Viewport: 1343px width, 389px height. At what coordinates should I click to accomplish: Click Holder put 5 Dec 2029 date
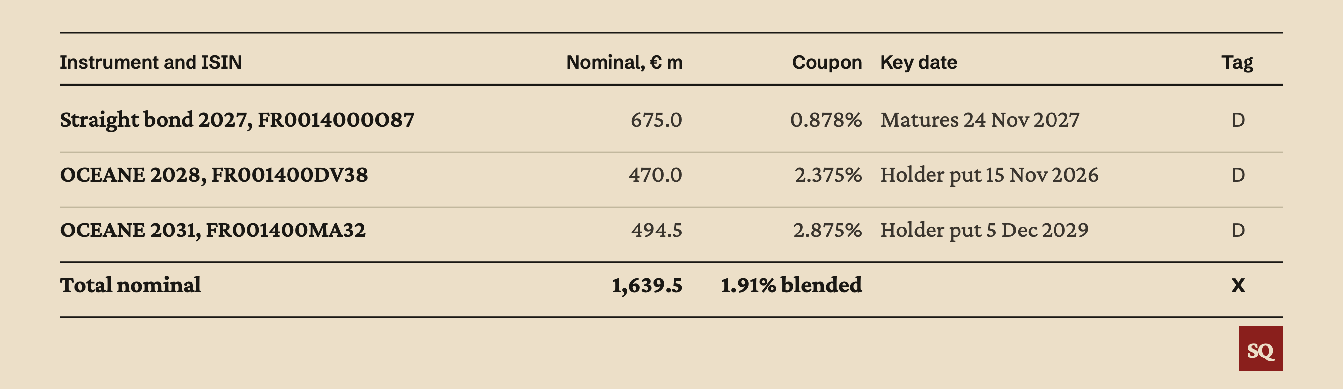click(984, 230)
